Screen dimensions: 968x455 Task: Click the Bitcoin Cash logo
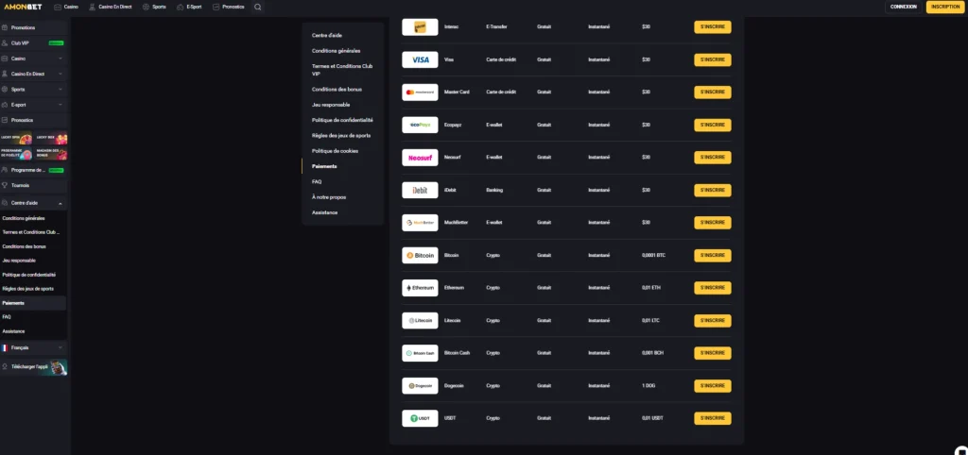pyautogui.click(x=420, y=353)
